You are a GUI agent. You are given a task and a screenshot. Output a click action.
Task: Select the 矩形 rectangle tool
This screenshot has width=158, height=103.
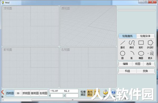pos(141,44)
